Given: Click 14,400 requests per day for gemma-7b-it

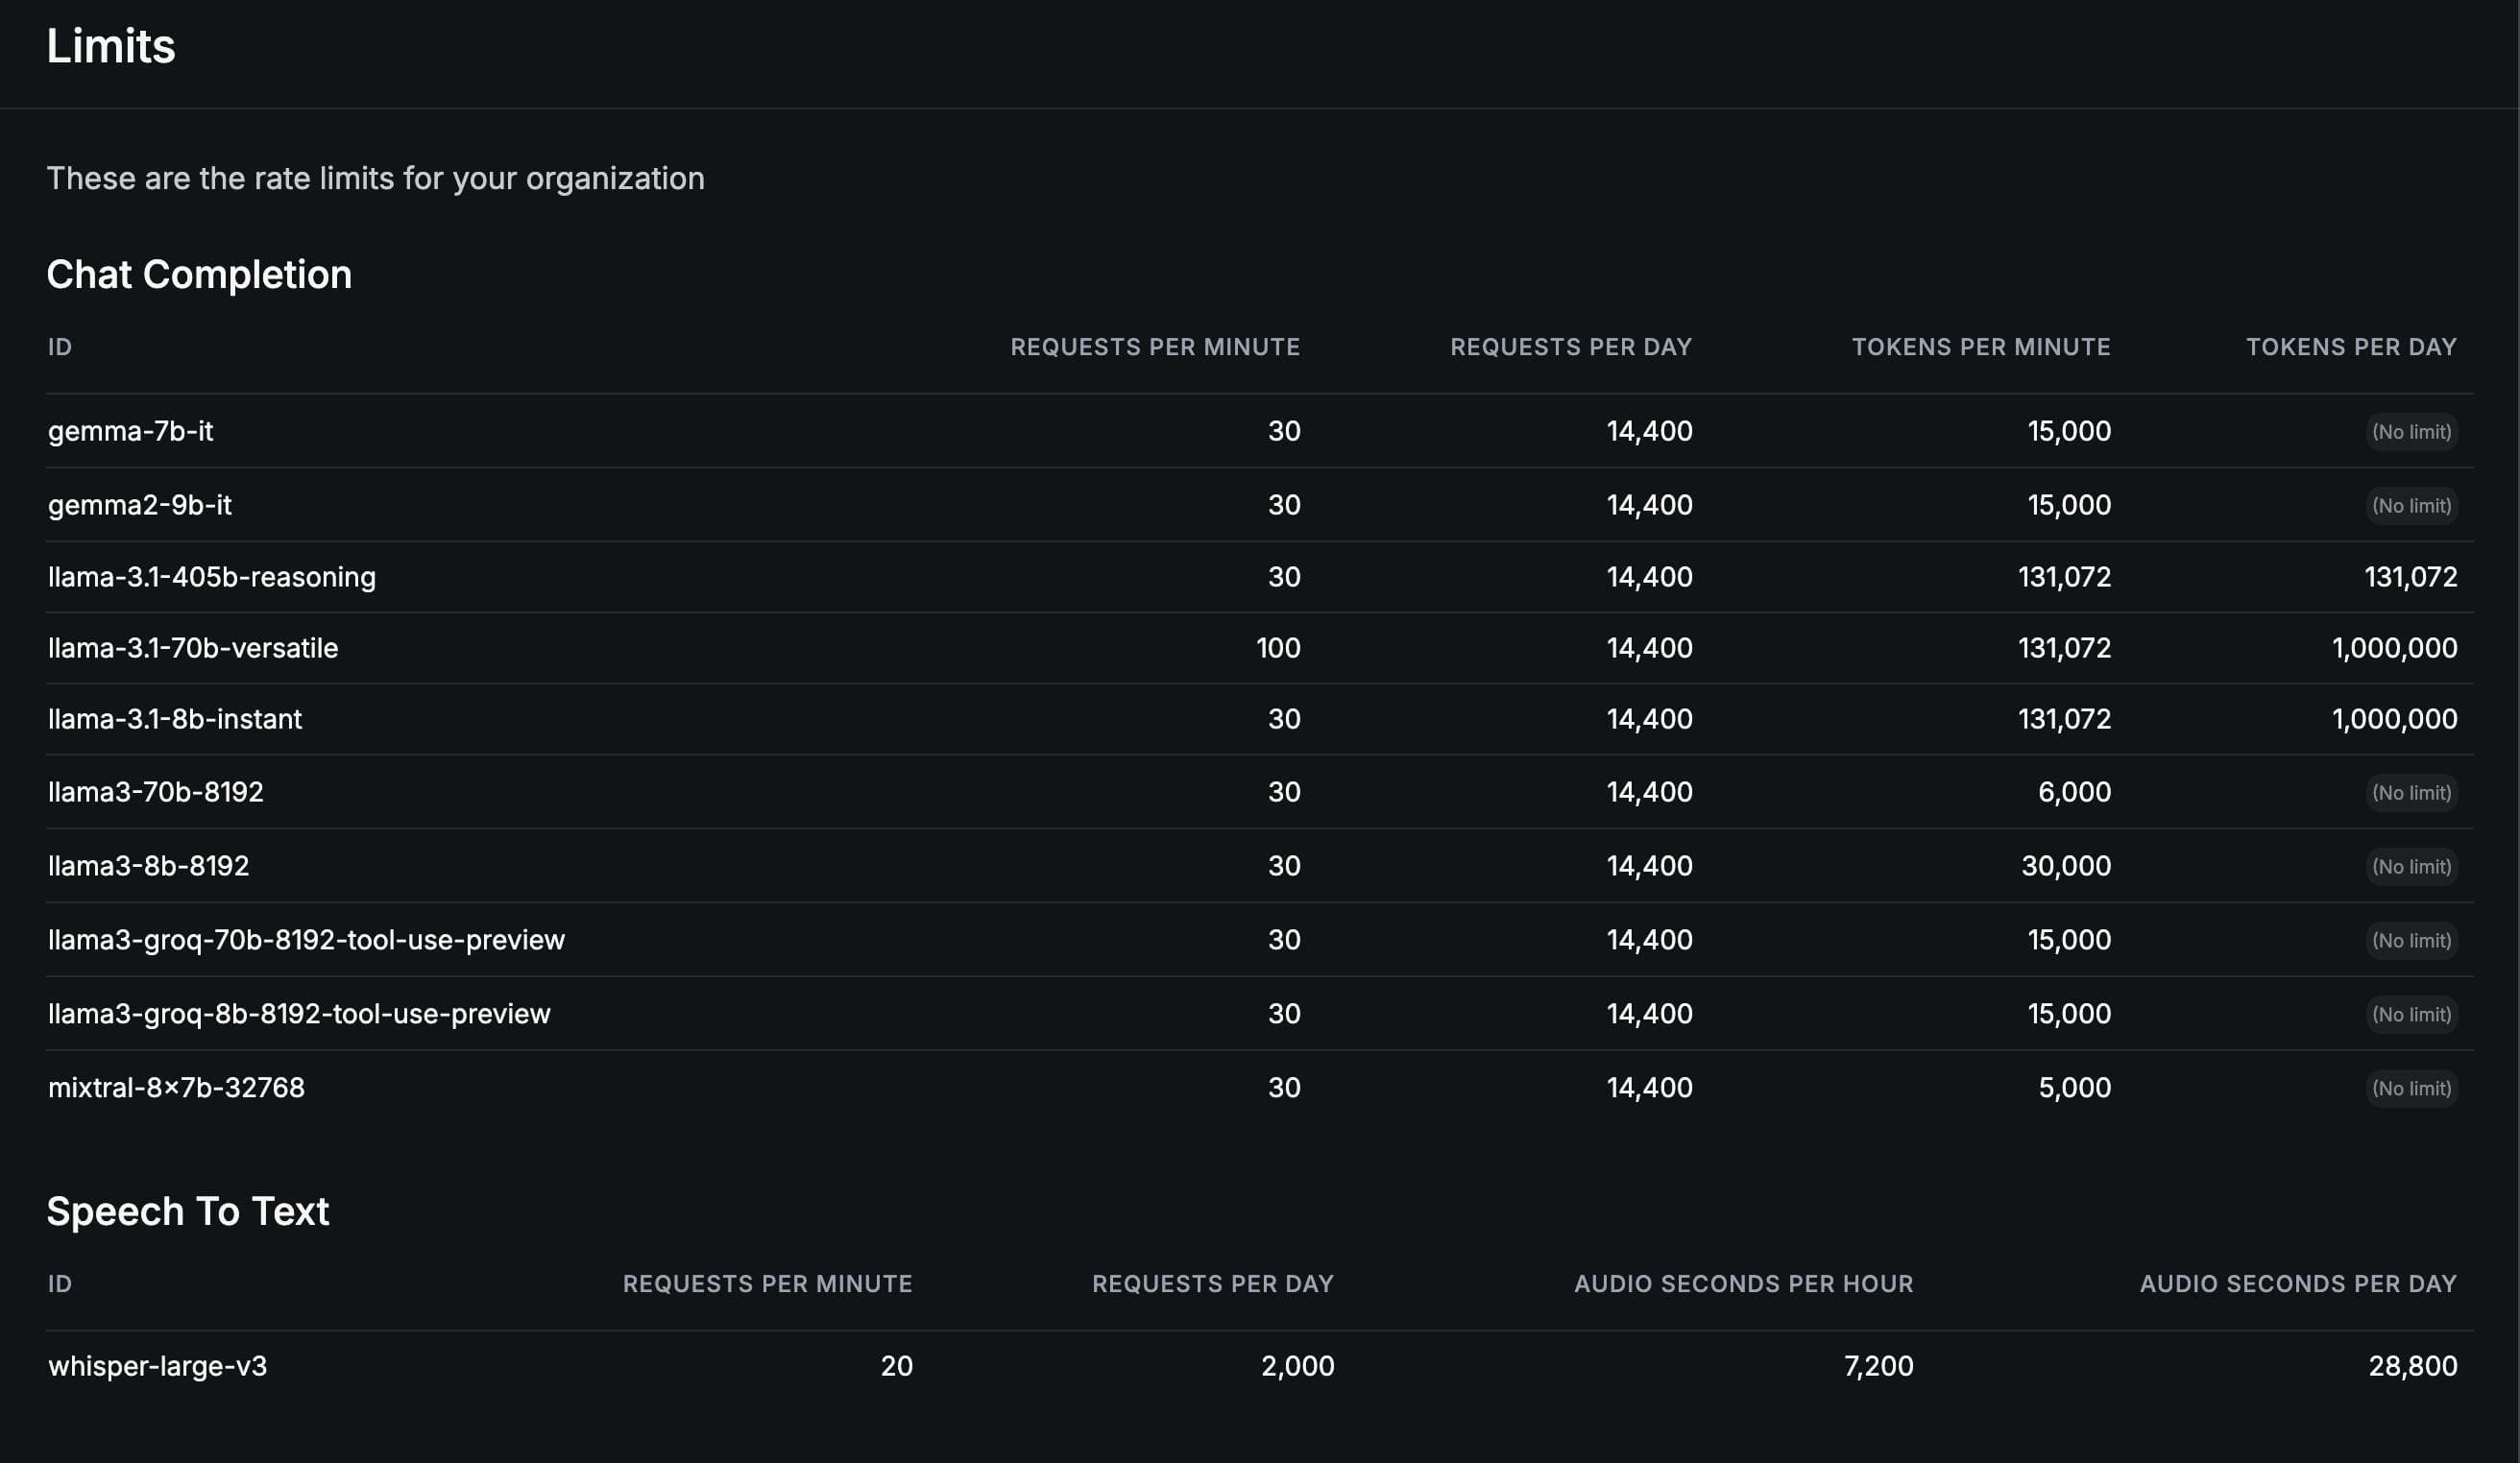Looking at the screenshot, I should pyautogui.click(x=1649, y=431).
